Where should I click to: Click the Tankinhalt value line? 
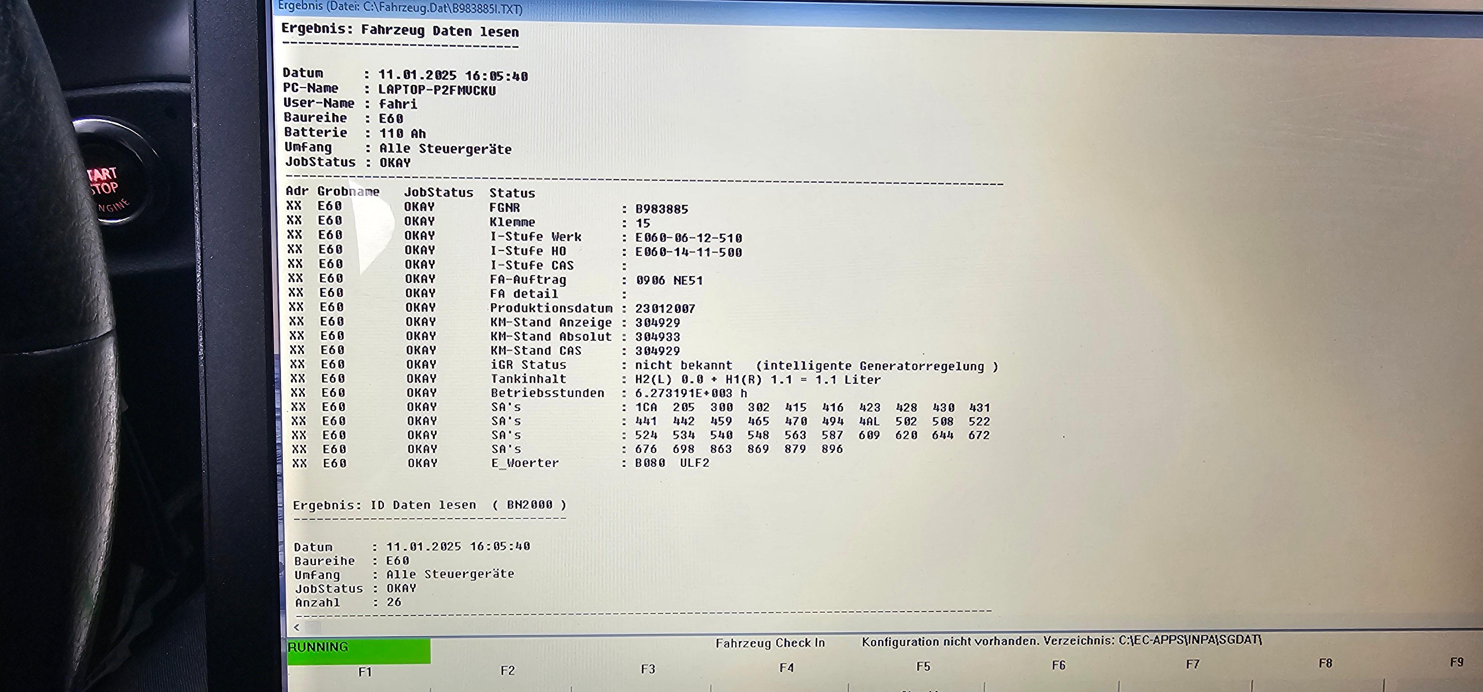(757, 380)
